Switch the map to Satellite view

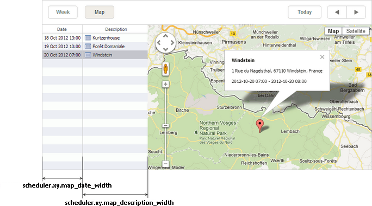[x=355, y=31]
